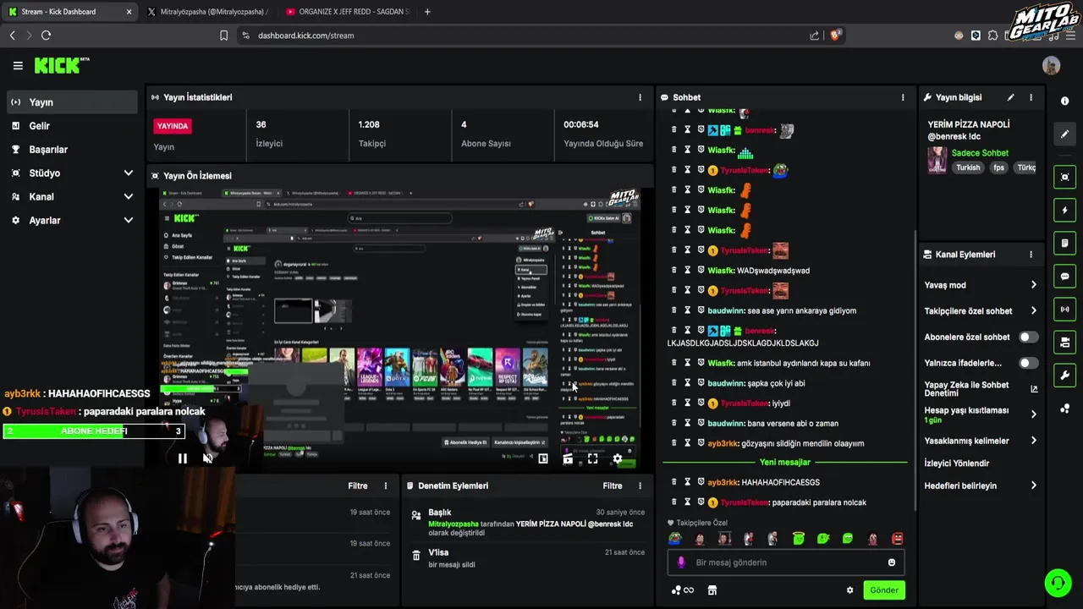Insert the red robot face emote

pyautogui.click(x=898, y=539)
